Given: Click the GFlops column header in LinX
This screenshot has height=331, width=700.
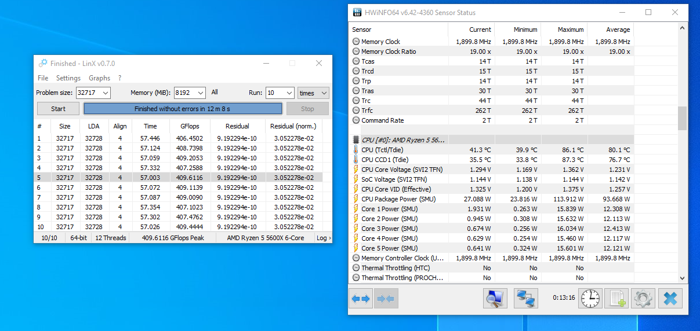Looking at the screenshot, I should pyautogui.click(x=190, y=126).
